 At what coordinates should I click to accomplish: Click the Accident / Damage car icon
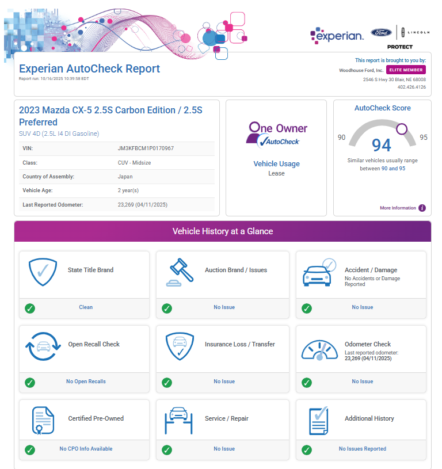click(x=318, y=273)
